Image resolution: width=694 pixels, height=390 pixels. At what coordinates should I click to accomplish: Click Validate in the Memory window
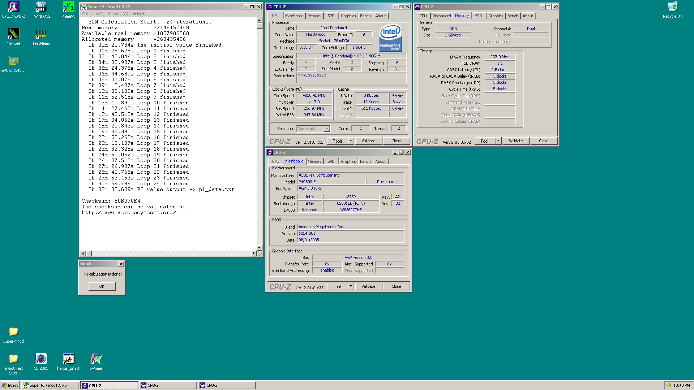click(516, 141)
